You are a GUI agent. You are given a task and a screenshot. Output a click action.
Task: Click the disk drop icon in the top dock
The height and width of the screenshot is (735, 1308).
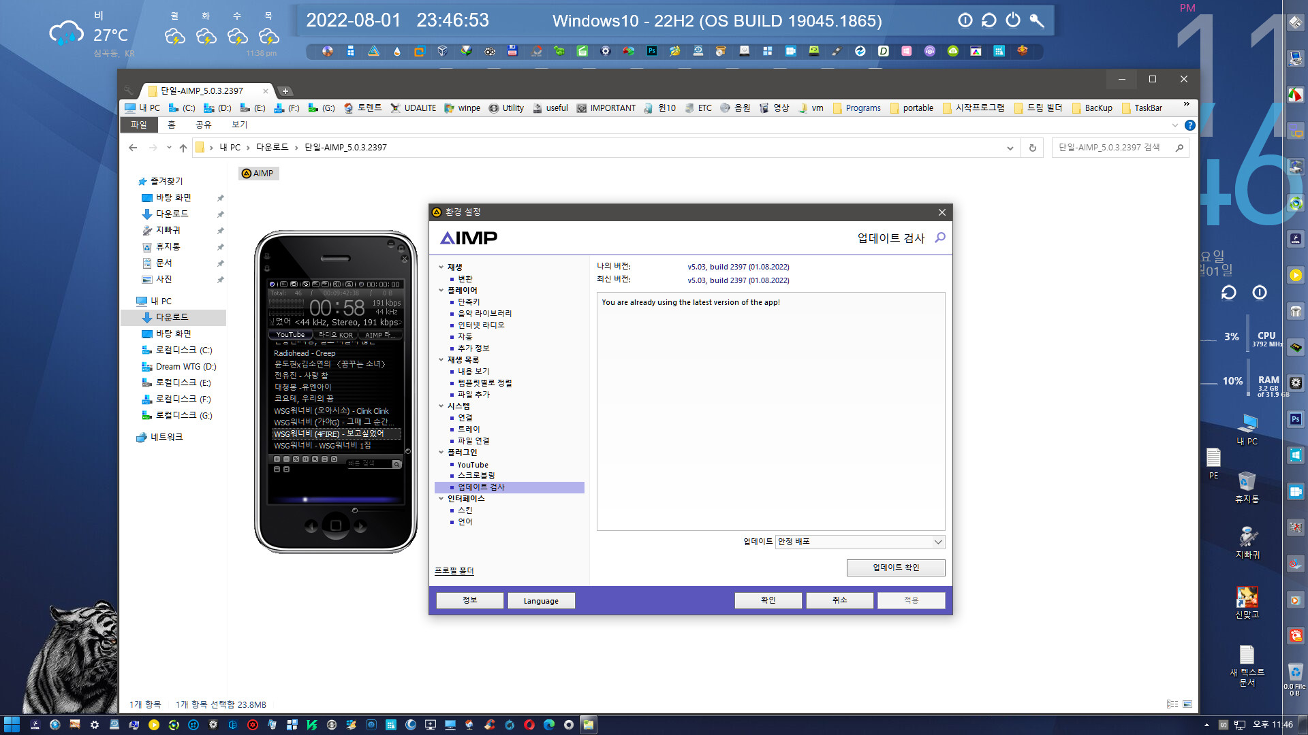tap(397, 51)
